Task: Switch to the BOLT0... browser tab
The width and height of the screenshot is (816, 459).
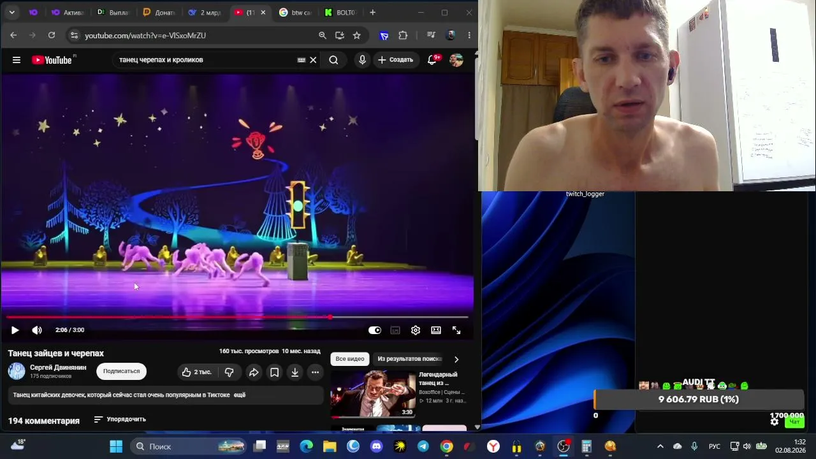Action: point(340,13)
